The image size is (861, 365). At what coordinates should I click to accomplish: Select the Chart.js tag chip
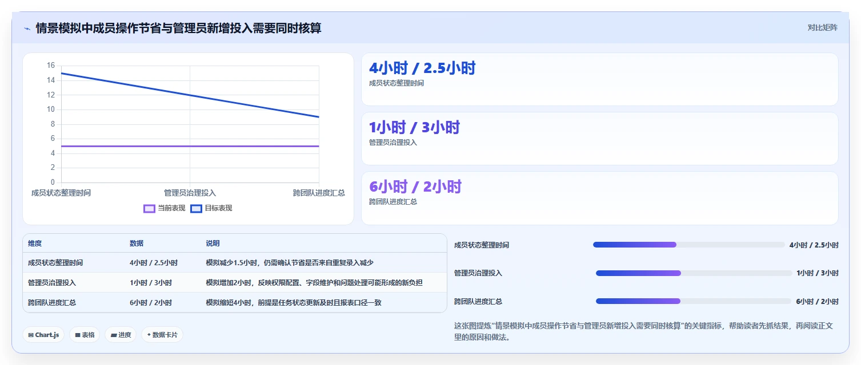click(x=43, y=335)
